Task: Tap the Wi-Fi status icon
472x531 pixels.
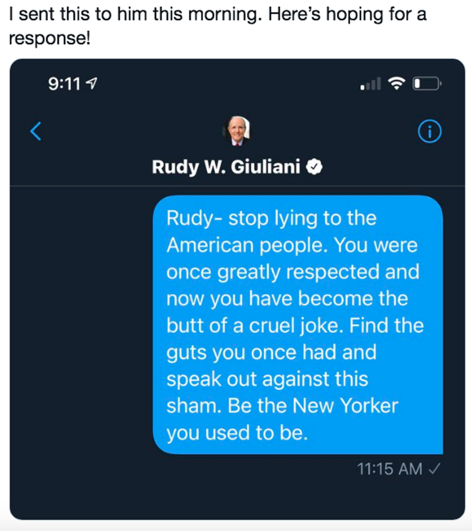Action: tap(397, 84)
